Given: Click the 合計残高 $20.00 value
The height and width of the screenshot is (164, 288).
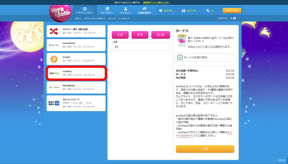Looking at the screenshot, I should [x=230, y=78].
